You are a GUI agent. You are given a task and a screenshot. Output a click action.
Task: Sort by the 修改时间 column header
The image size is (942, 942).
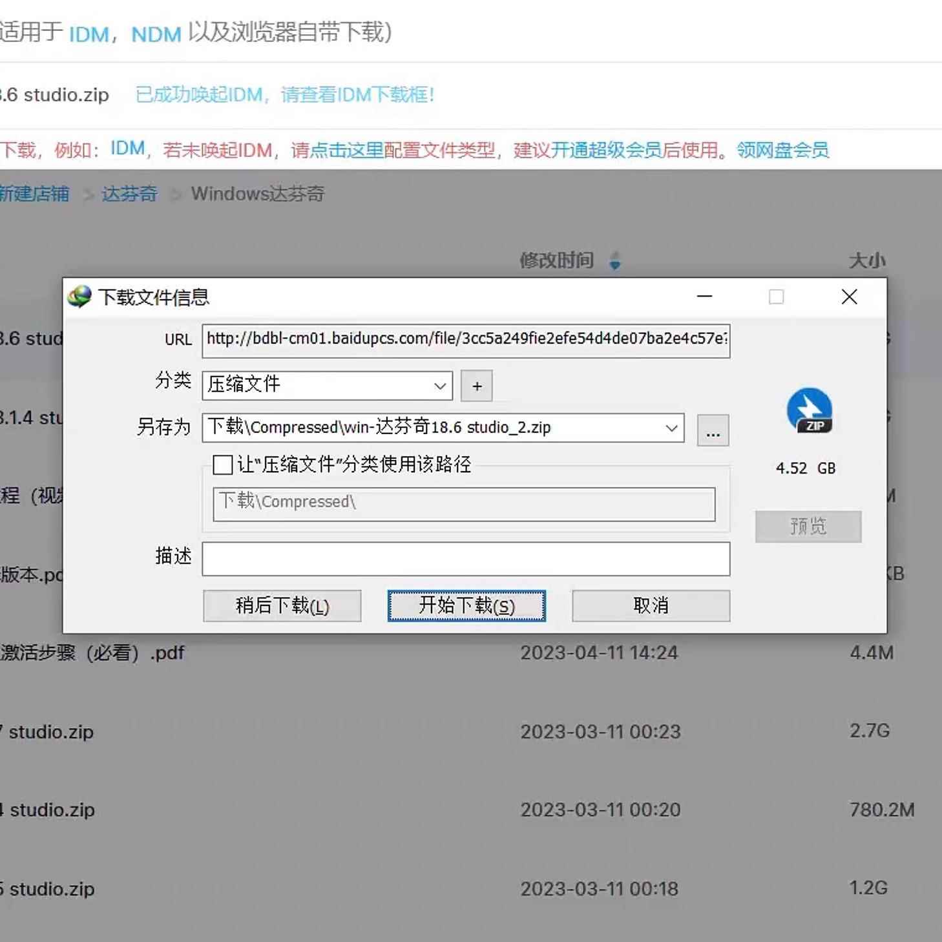(557, 260)
